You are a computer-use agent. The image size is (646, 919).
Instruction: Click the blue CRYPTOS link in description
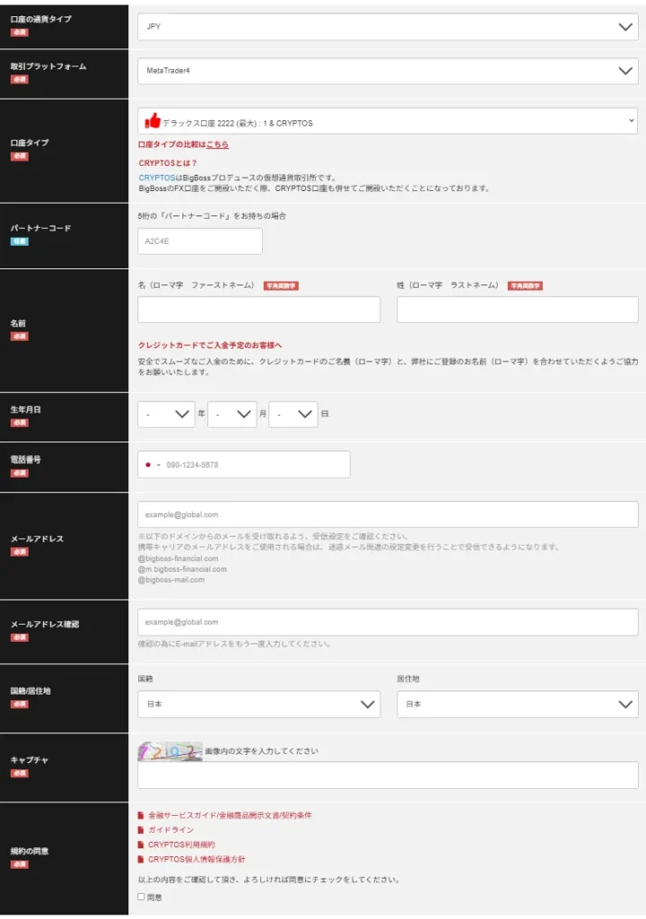(x=156, y=178)
